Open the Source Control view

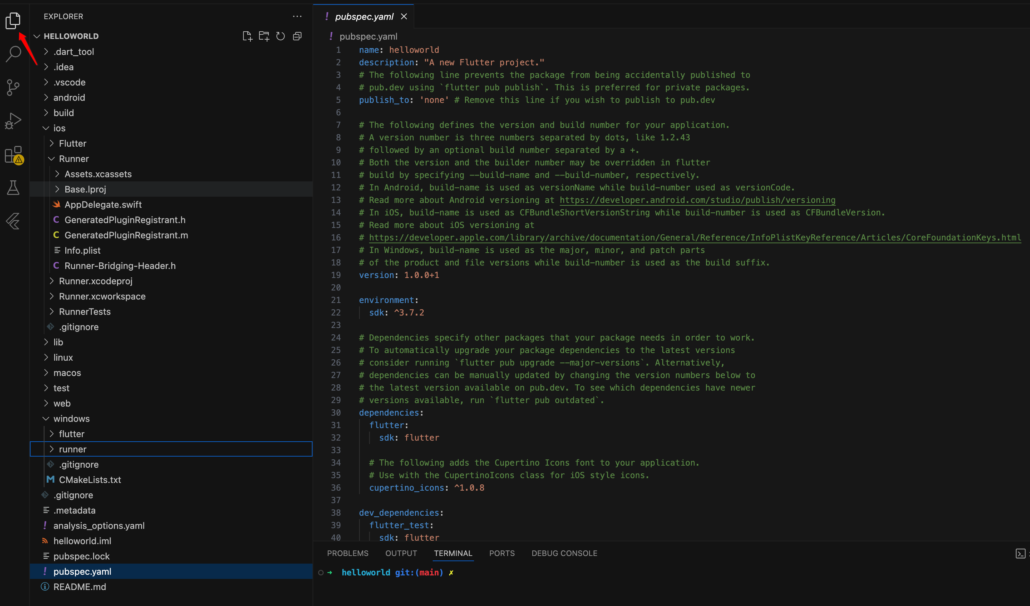point(13,87)
